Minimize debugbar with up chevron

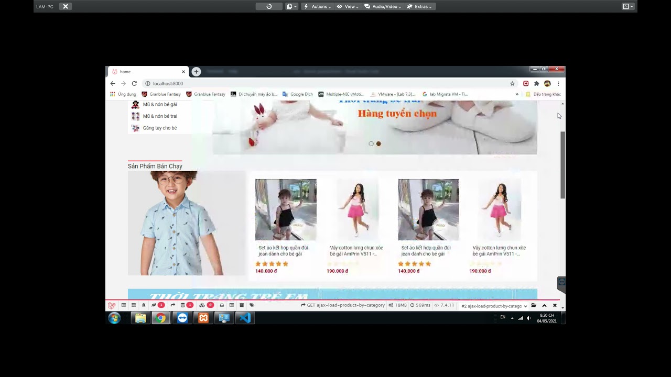coord(544,306)
